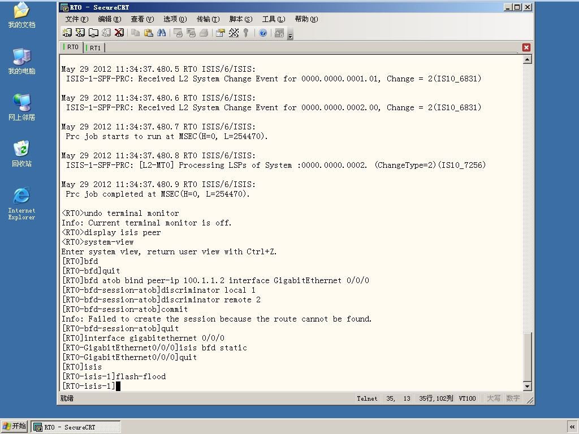Click the 'discriminator remote 2' command line

click(x=161, y=300)
